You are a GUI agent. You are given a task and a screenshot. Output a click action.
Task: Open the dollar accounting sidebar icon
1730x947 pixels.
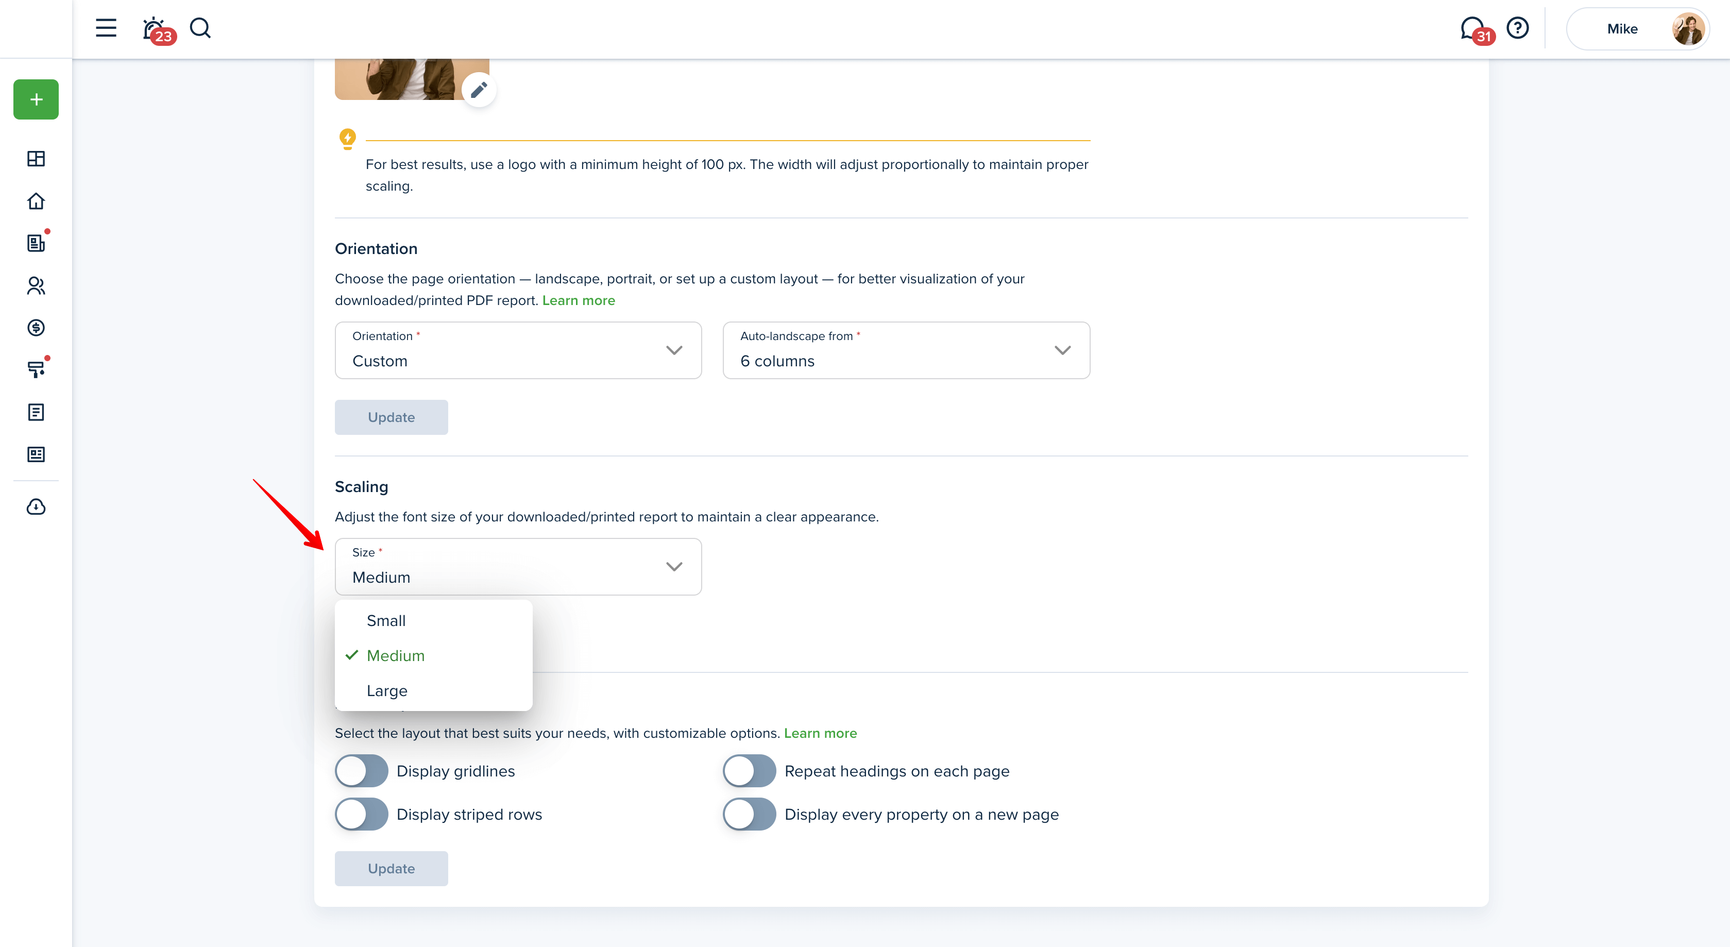[36, 328]
